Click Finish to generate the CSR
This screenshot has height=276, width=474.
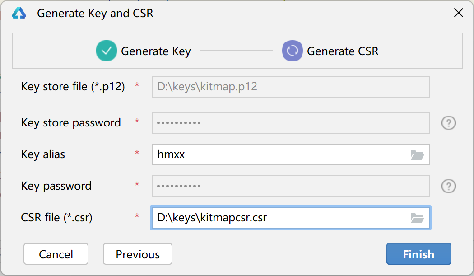click(x=418, y=254)
